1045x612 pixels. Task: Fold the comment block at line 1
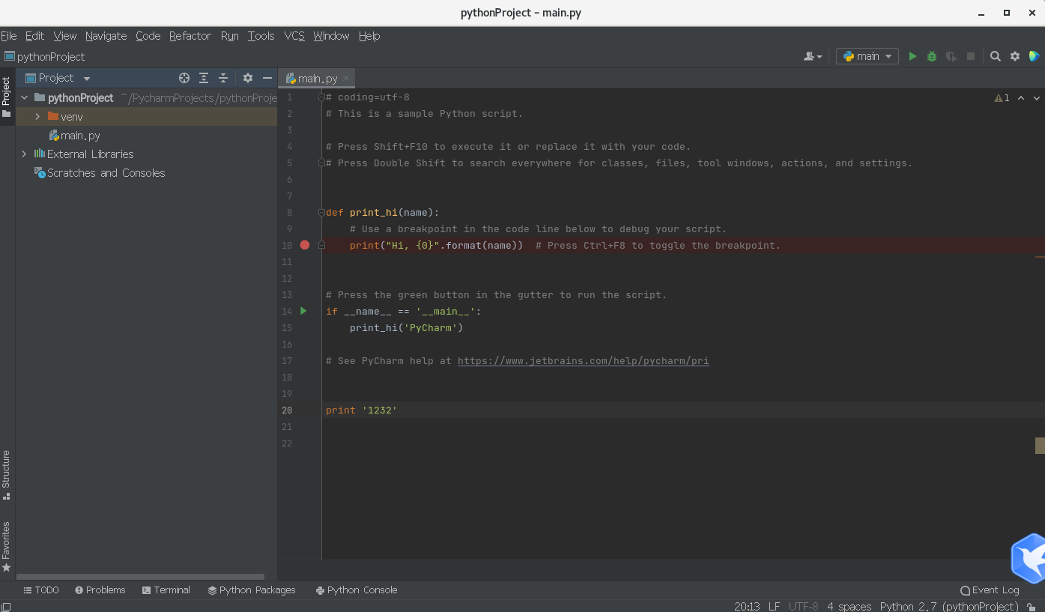coord(321,97)
